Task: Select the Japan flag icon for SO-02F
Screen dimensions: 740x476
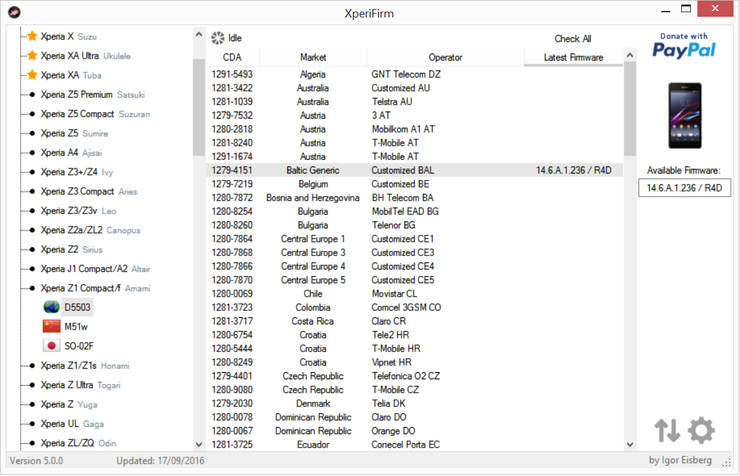Action: (52, 346)
